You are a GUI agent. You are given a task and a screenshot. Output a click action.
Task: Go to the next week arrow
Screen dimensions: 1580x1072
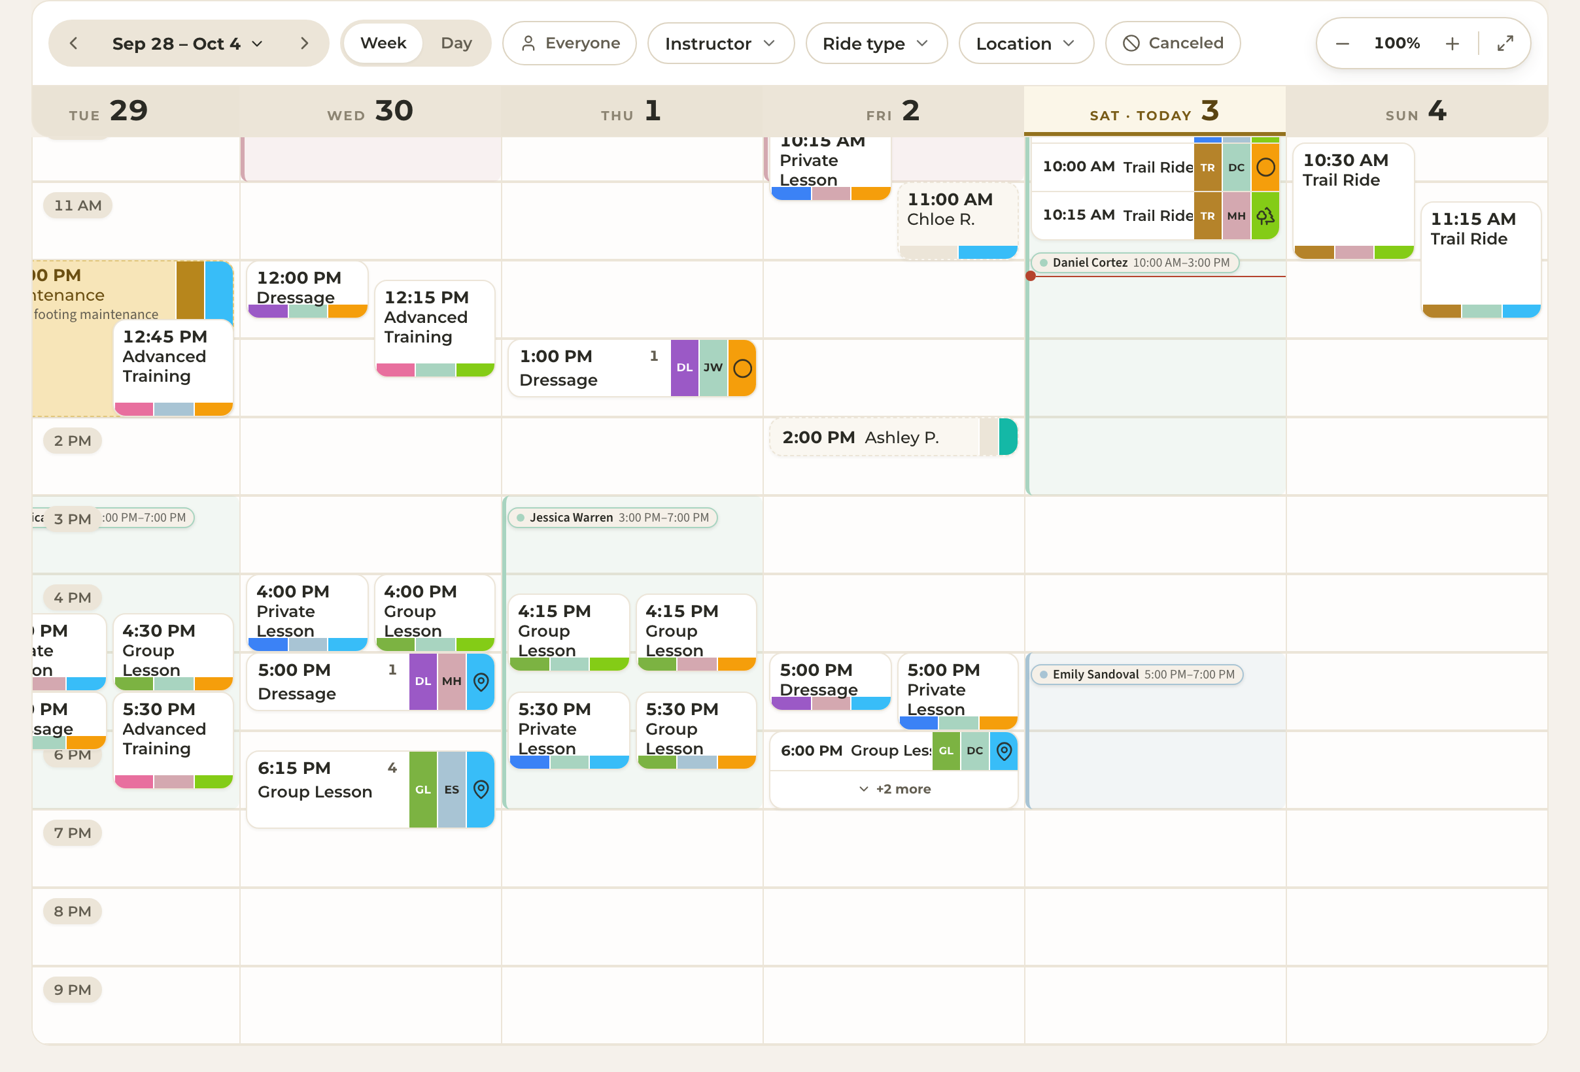pyautogui.click(x=304, y=44)
